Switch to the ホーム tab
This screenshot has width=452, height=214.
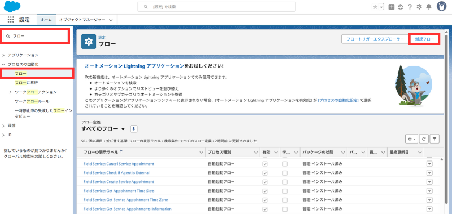click(46, 20)
